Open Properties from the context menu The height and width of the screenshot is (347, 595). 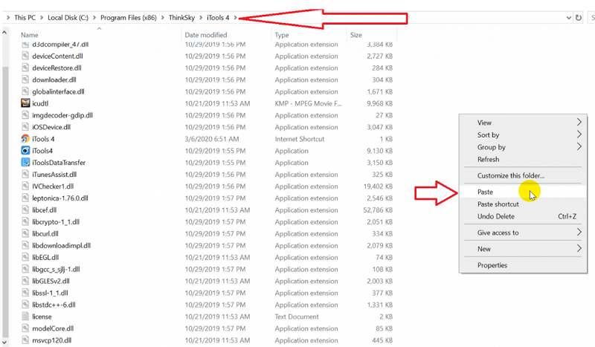pos(492,265)
